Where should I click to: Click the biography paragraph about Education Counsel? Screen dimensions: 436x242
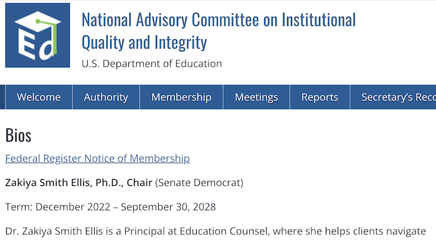pyautogui.click(x=216, y=231)
